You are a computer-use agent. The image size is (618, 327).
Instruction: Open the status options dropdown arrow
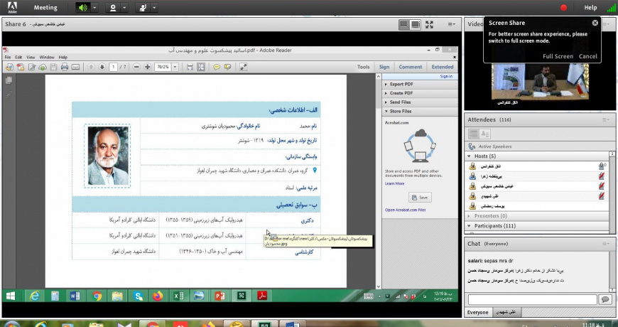[x=154, y=8]
